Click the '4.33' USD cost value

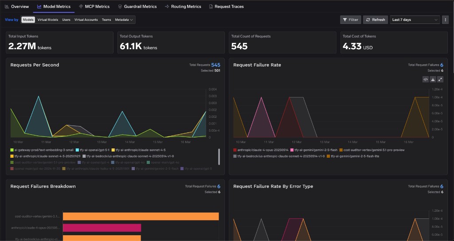pos(352,46)
